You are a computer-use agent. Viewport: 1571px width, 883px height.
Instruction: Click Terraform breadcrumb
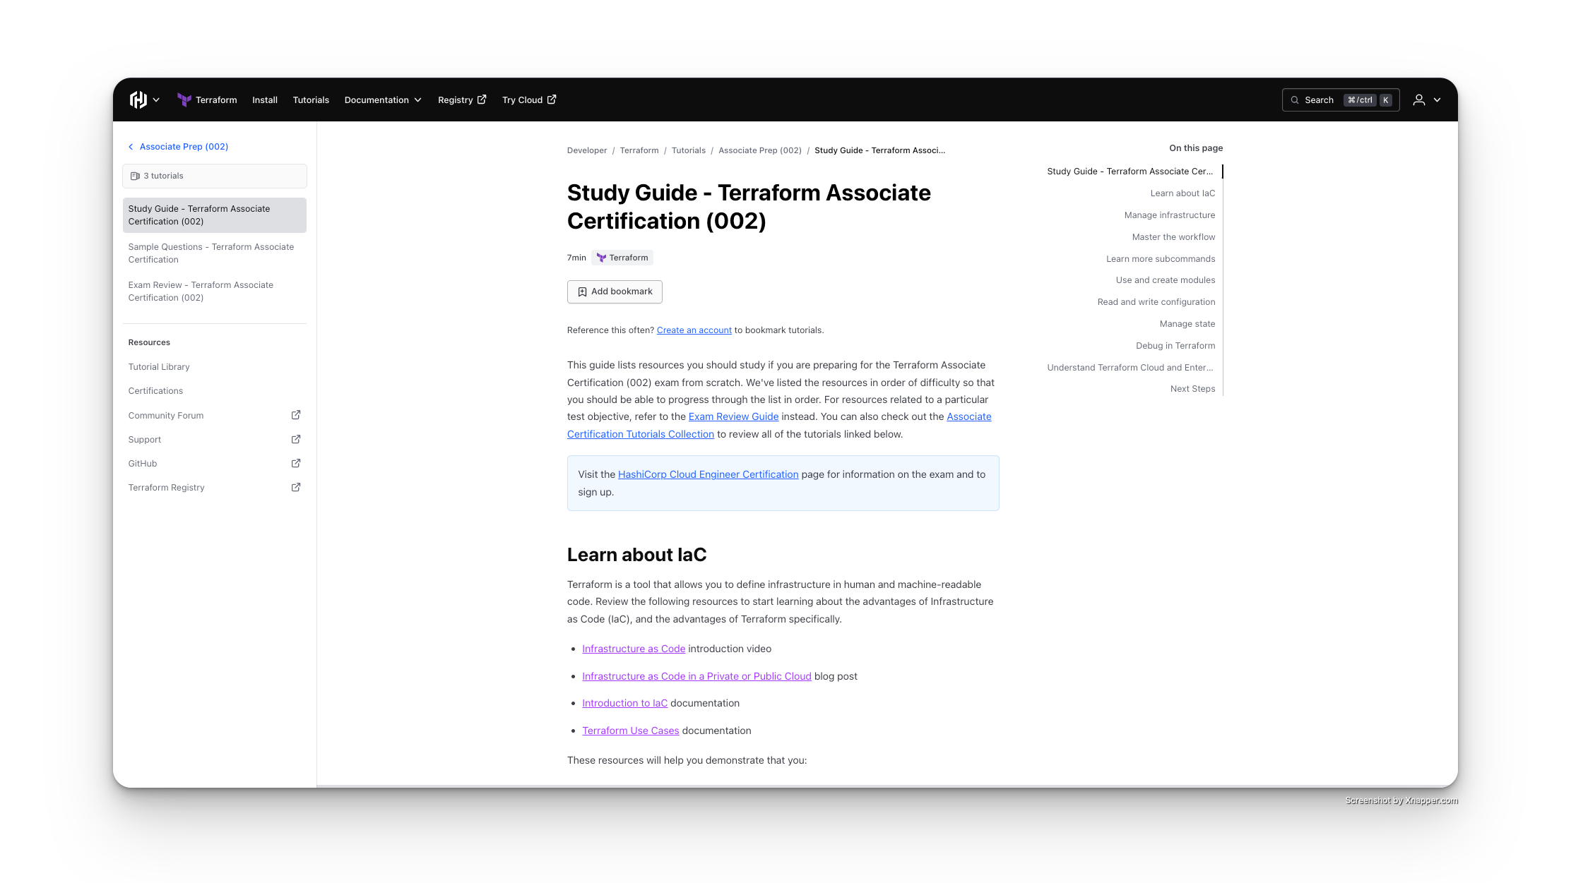639,150
